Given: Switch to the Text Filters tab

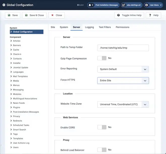Looking at the screenshot, I should click(105, 27).
